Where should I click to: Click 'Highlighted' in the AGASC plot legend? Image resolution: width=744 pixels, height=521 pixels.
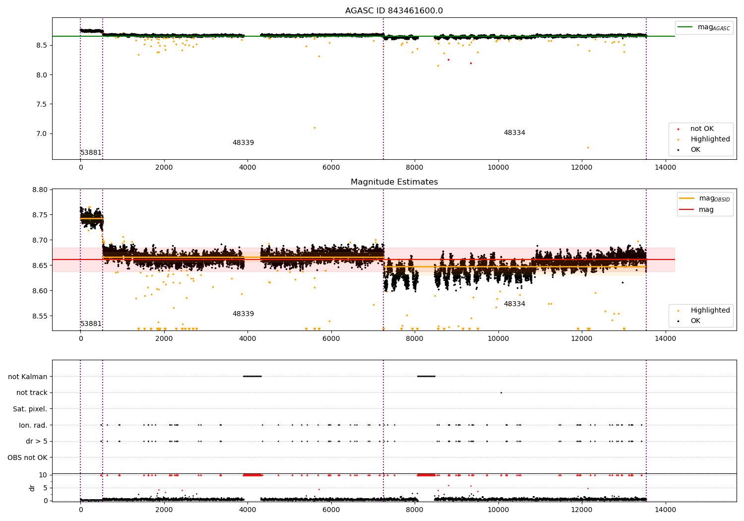pyautogui.click(x=710, y=139)
